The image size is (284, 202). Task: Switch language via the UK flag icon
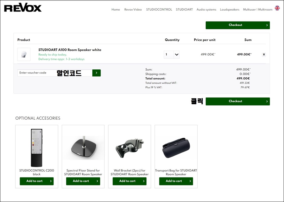(277, 8)
